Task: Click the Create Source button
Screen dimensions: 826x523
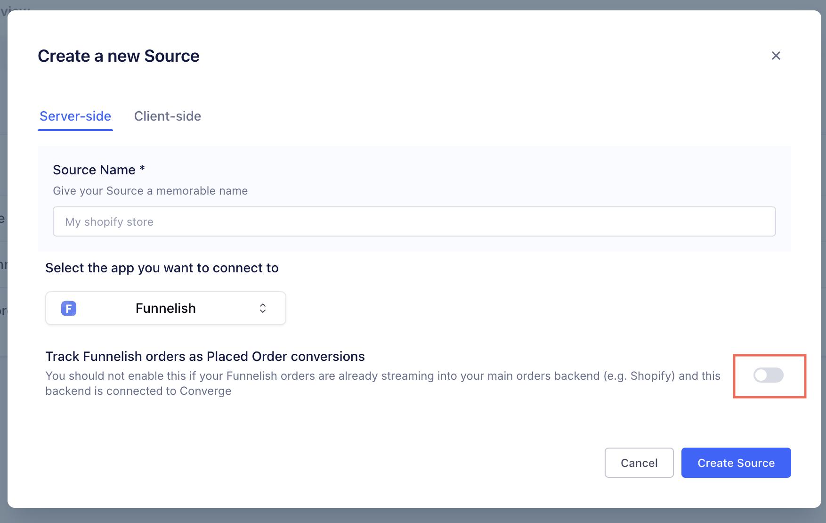Action: [x=736, y=463]
